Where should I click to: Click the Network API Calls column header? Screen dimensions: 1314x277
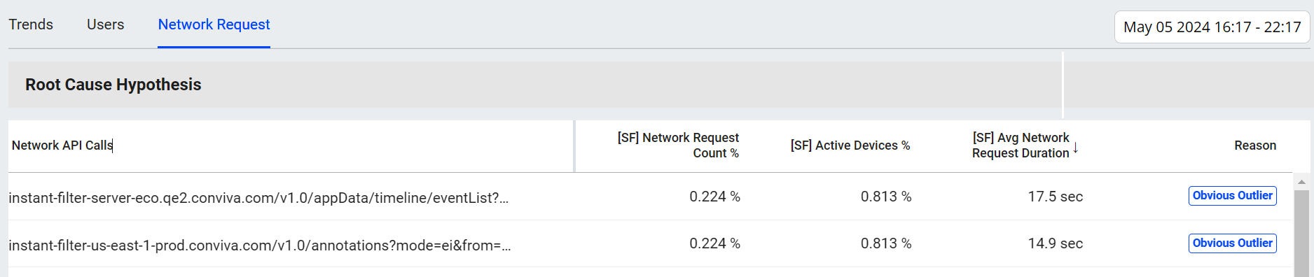click(62, 145)
